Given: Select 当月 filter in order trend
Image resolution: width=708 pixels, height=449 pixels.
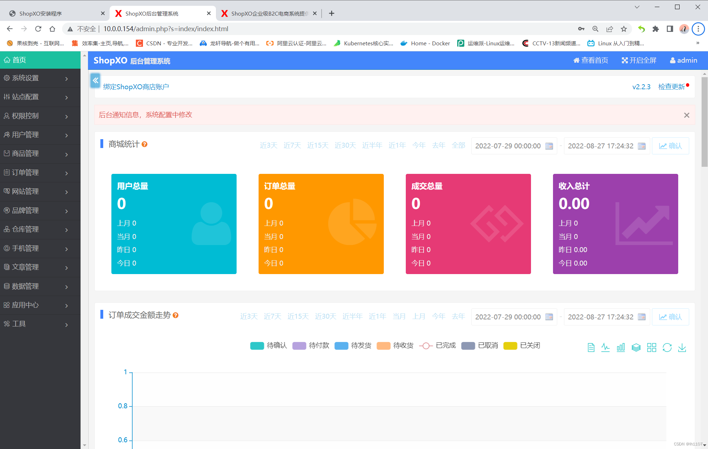Looking at the screenshot, I should pyautogui.click(x=399, y=317).
